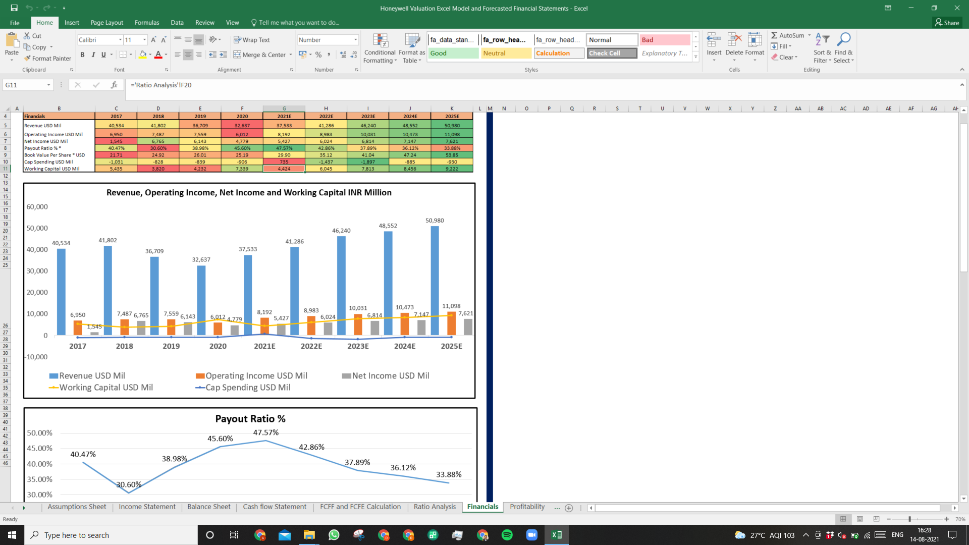Open the font name Calibri dropdown
This screenshot has height=545, width=969.
pos(120,40)
